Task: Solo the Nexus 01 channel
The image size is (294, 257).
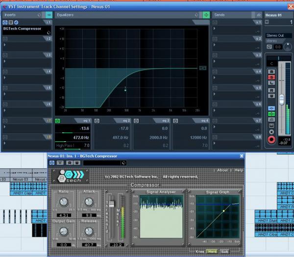Action: point(270,77)
